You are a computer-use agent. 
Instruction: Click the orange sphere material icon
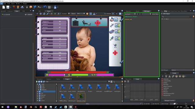31,7
